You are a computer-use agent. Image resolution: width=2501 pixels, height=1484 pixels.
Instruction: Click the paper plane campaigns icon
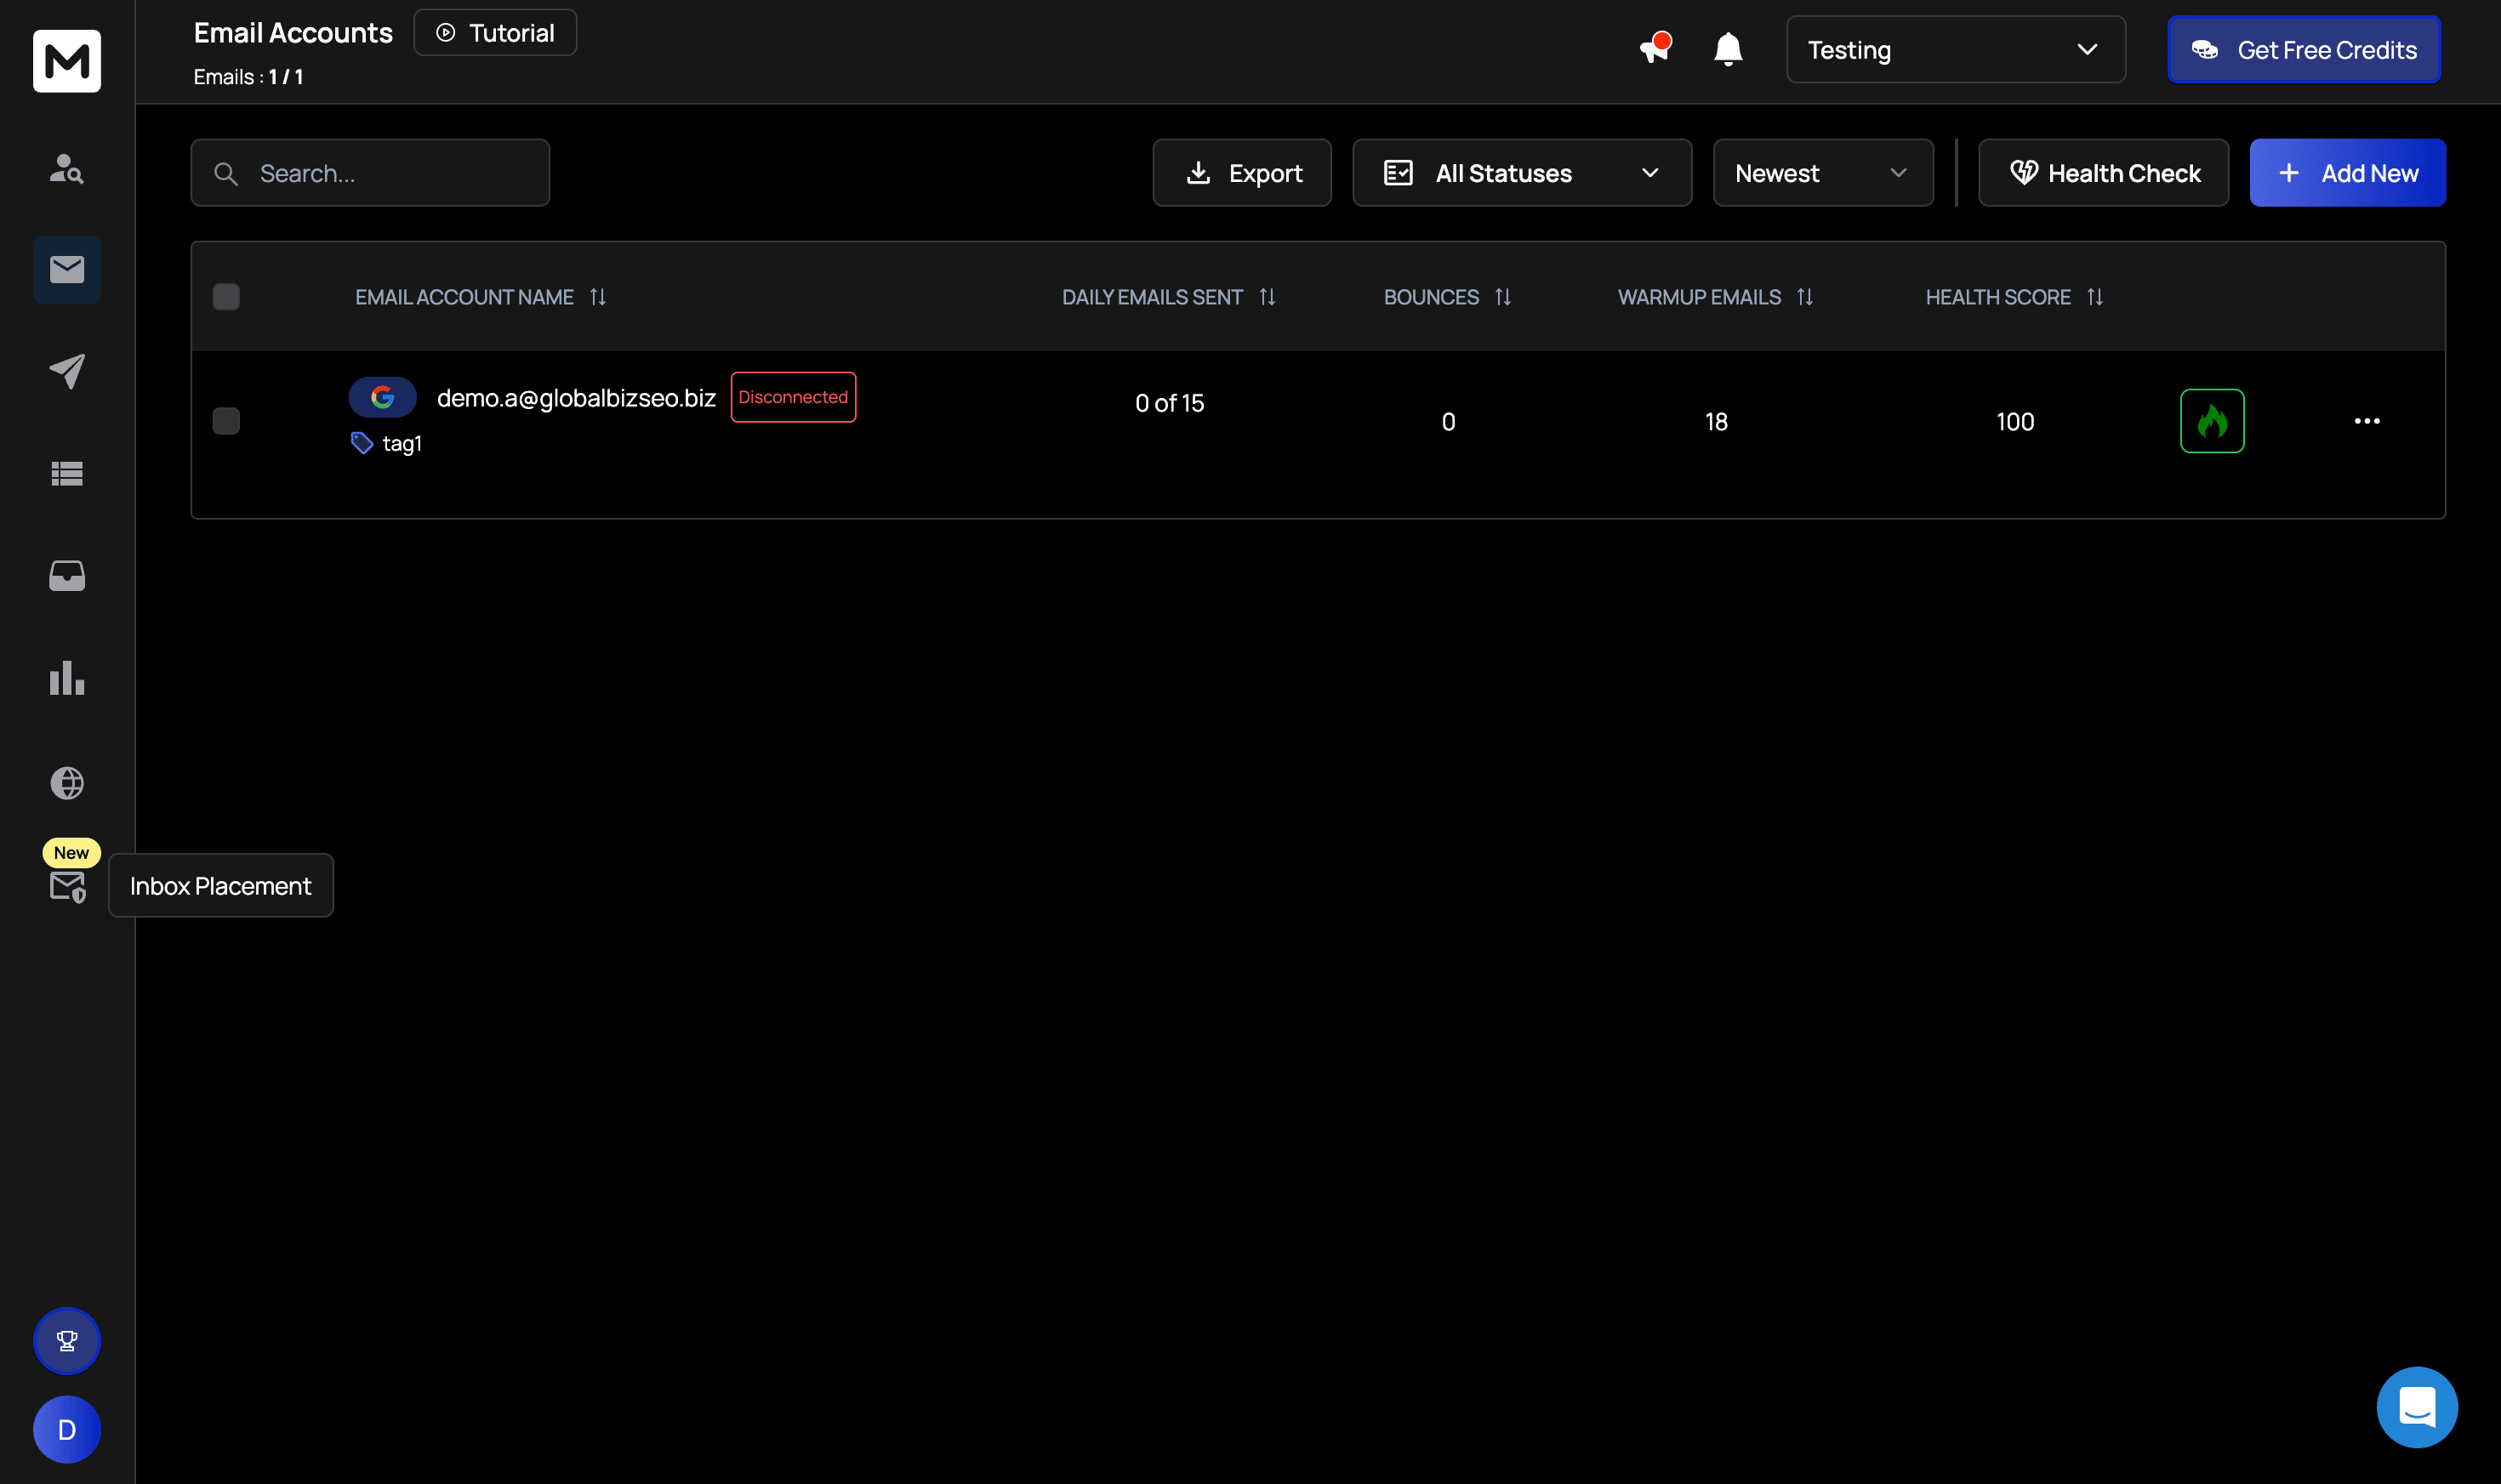click(67, 371)
